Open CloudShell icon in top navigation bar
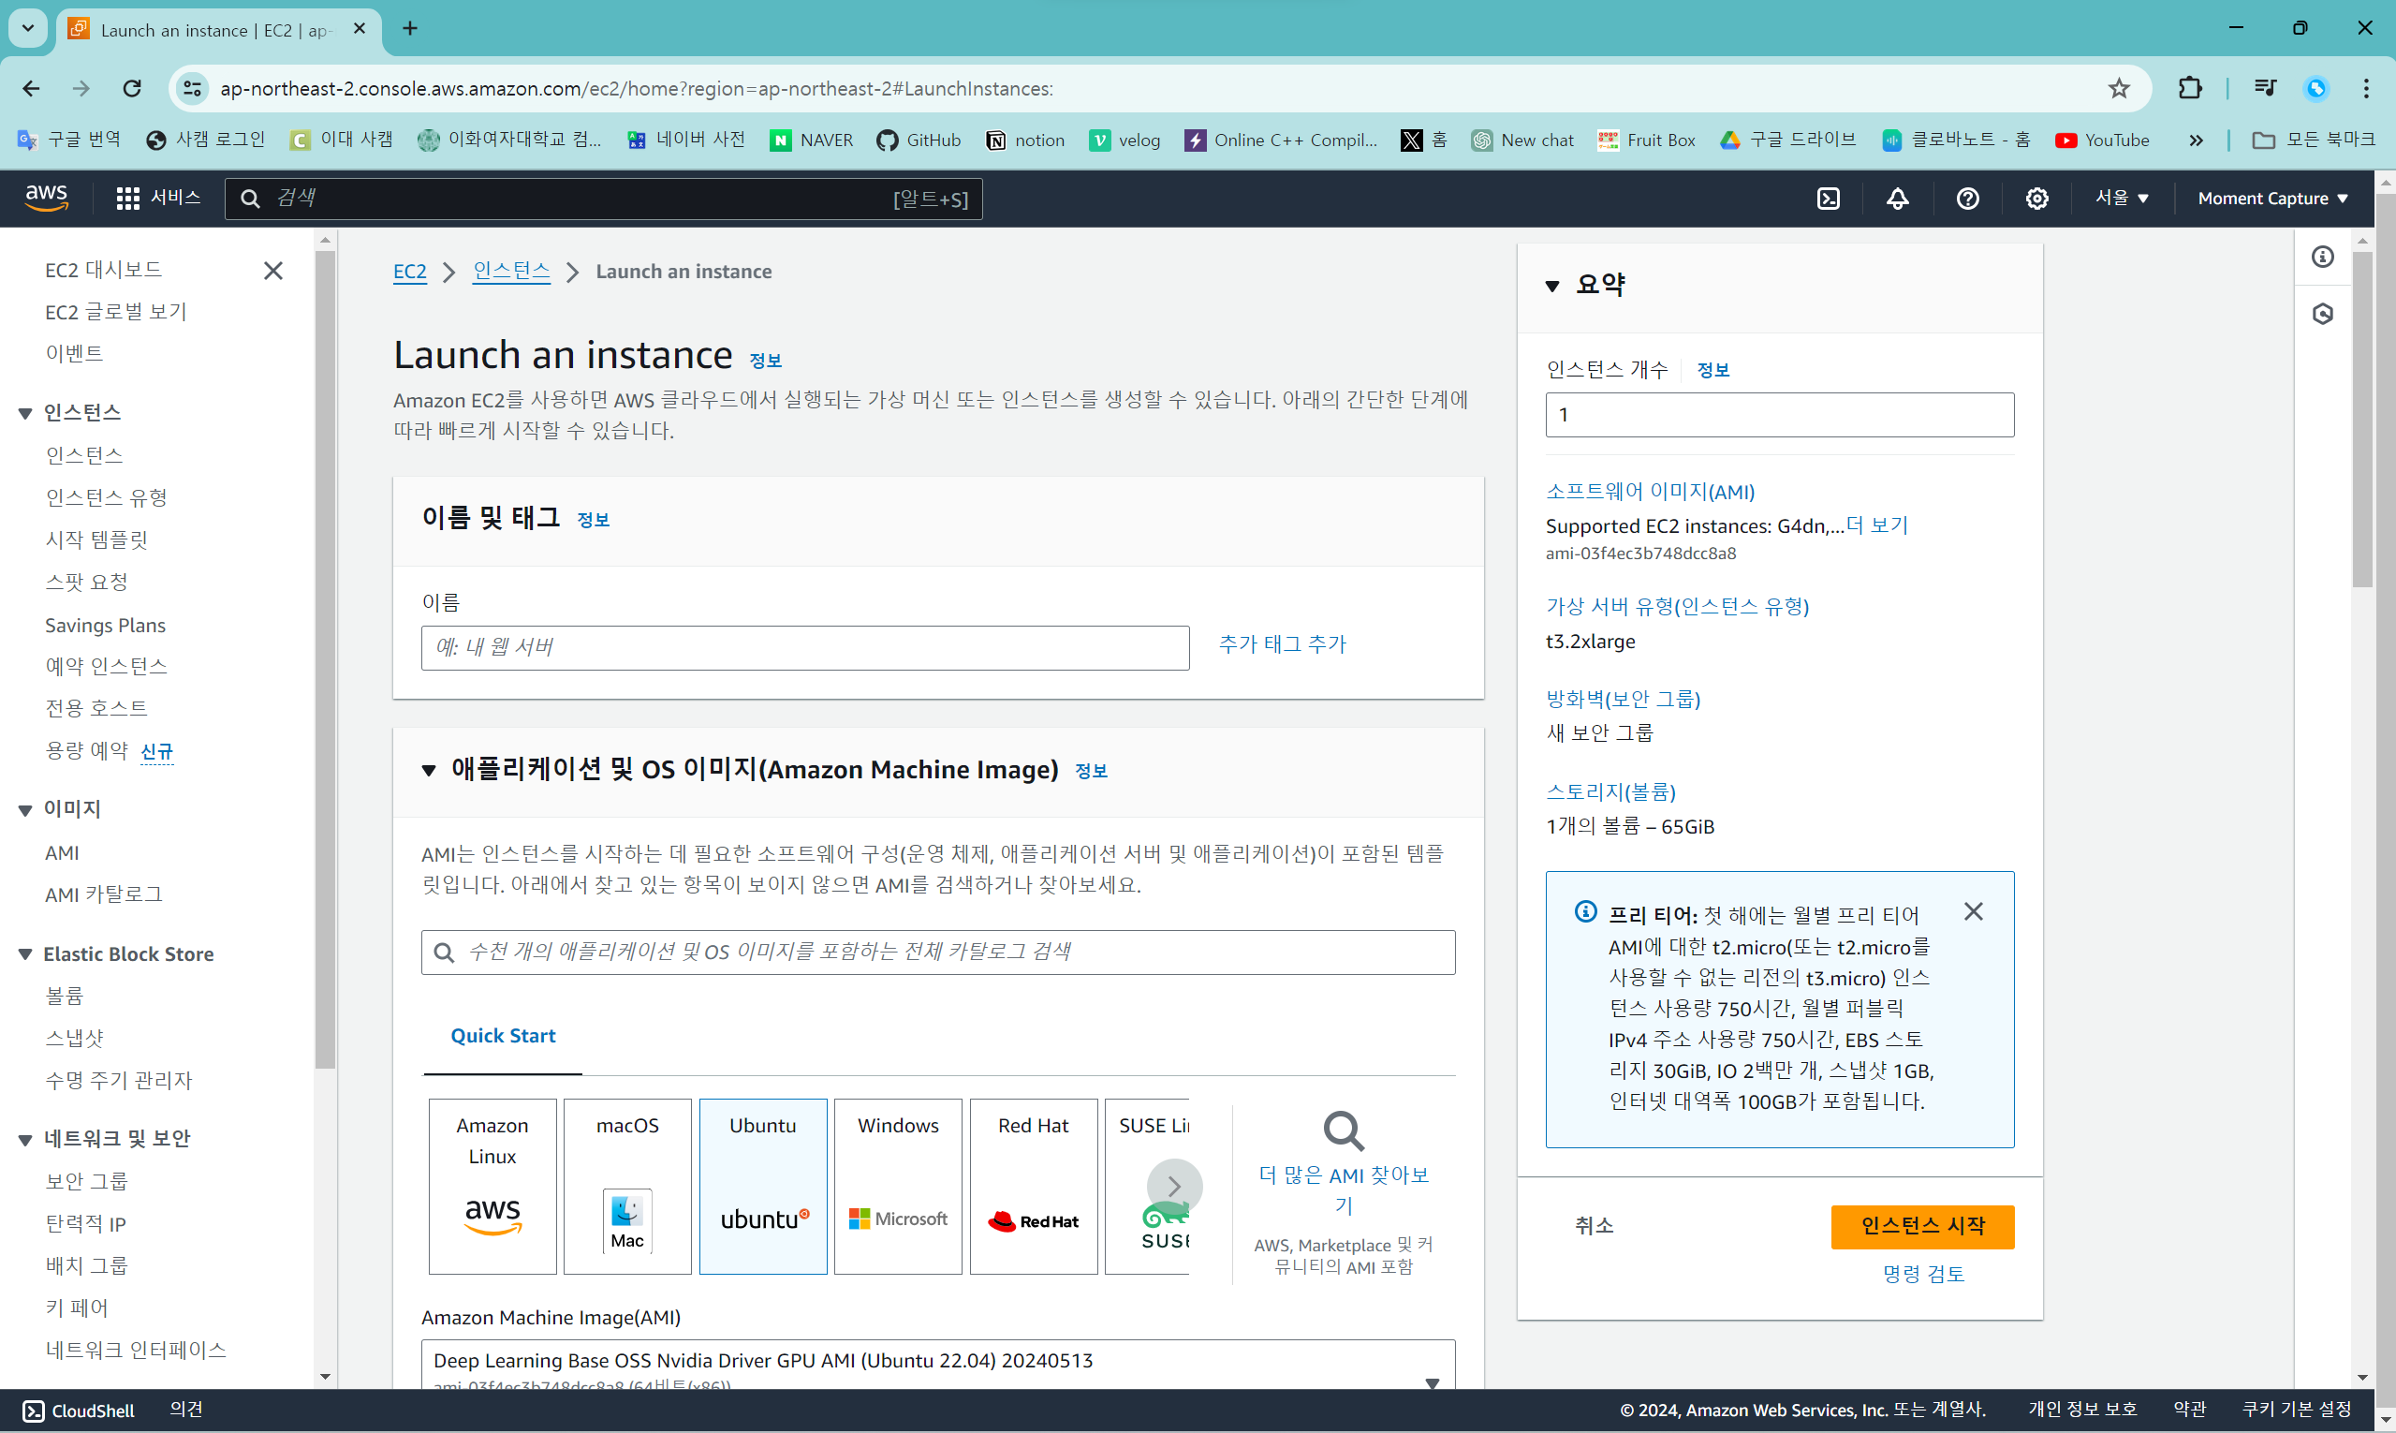The width and height of the screenshot is (2396, 1433). [x=1829, y=199]
